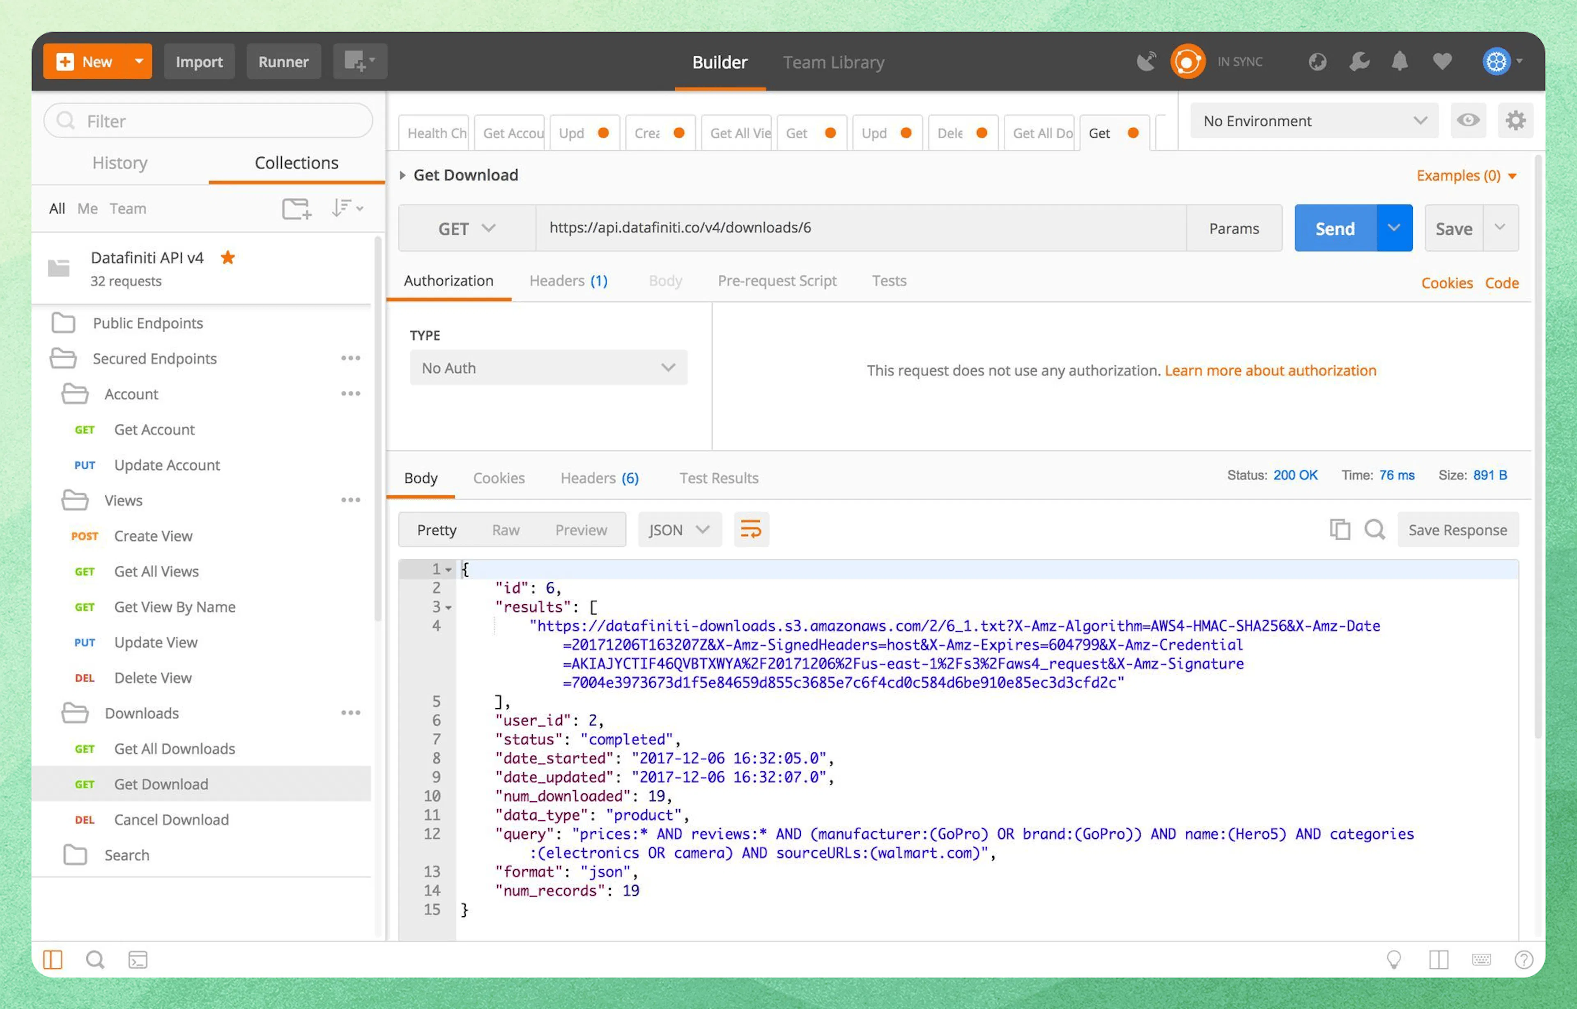Open keyboard shortcuts icon in status bar
The image size is (1577, 1009).
[1481, 959]
